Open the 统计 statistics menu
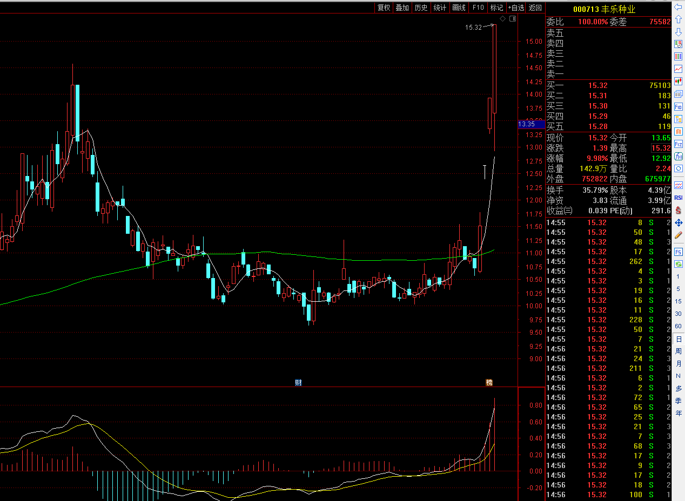Image resolution: width=685 pixels, height=501 pixels. [440, 8]
